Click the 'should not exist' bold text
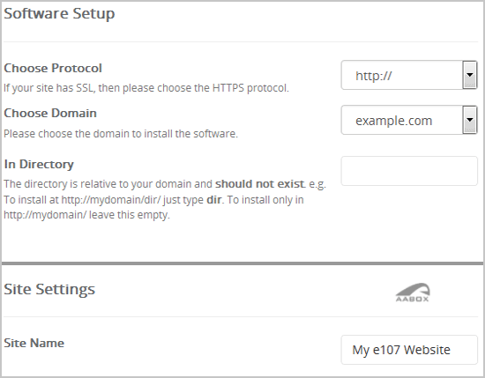 (259, 184)
